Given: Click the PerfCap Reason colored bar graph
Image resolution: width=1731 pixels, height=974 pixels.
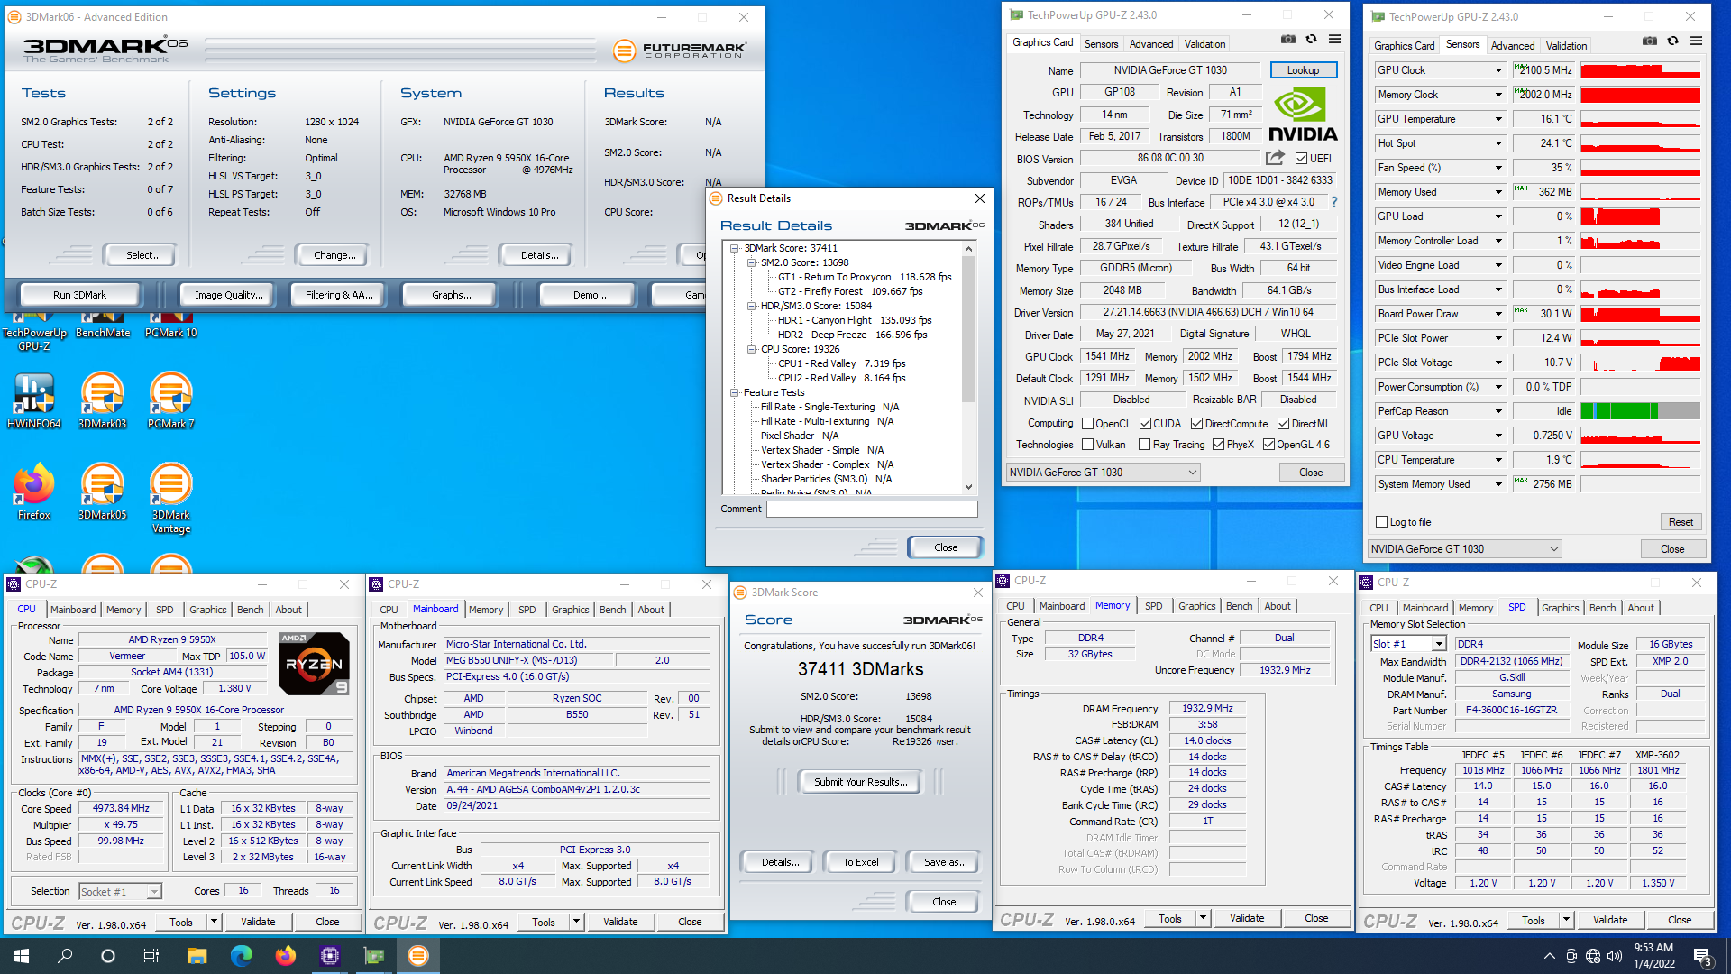Looking at the screenshot, I should pos(1640,411).
